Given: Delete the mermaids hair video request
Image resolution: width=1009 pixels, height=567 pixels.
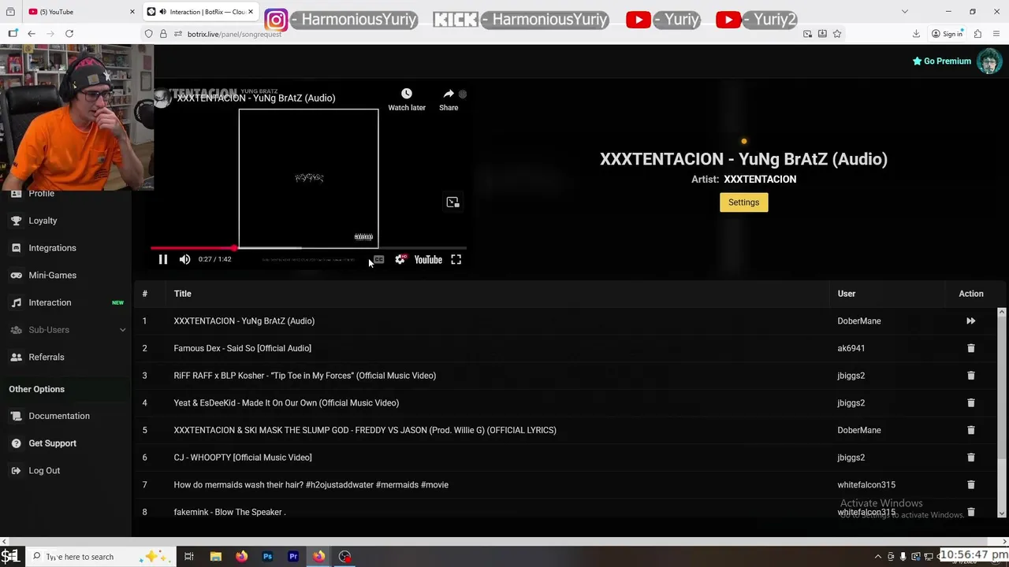Looking at the screenshot, I should click(971, 484).
